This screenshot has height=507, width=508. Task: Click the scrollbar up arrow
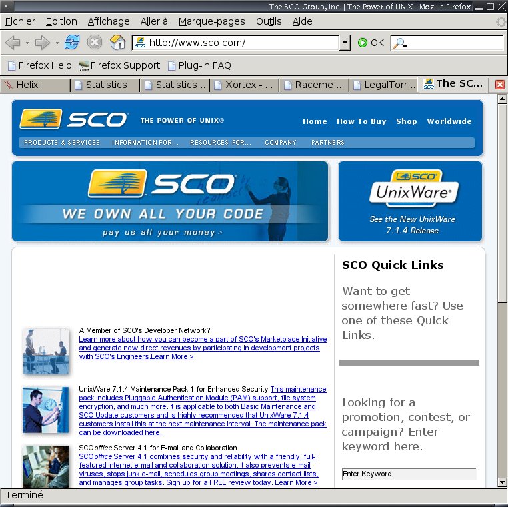[502, 99]
